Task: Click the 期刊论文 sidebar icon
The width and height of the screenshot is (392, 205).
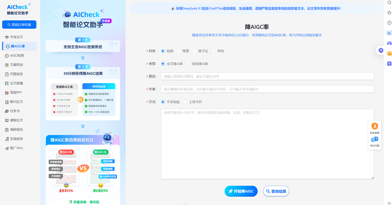Action: 7,102
